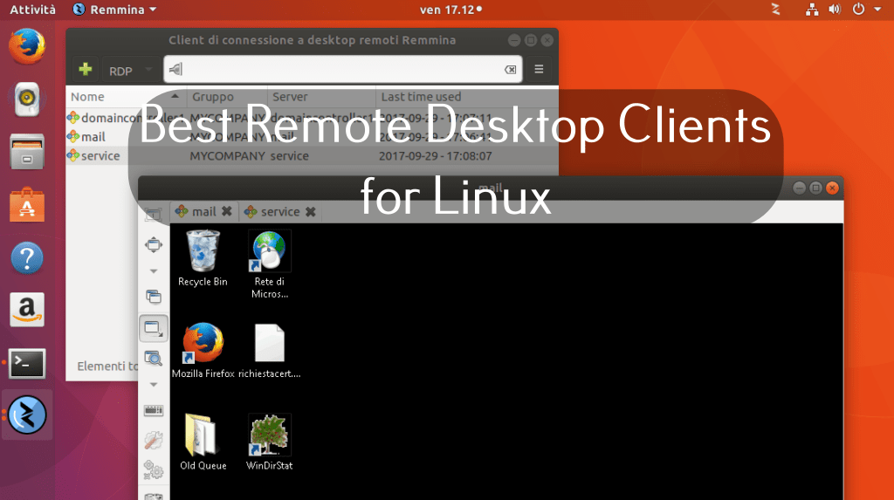Expand the arrow below the fit window icon
The width and height of the screenshot is (894, 500).
click(154, 271)
